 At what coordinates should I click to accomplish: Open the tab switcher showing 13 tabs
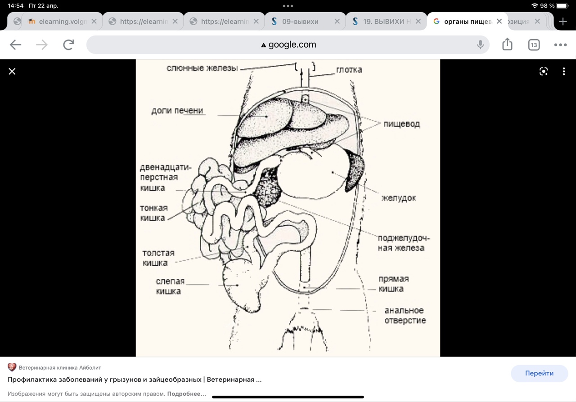click(534, 45)
